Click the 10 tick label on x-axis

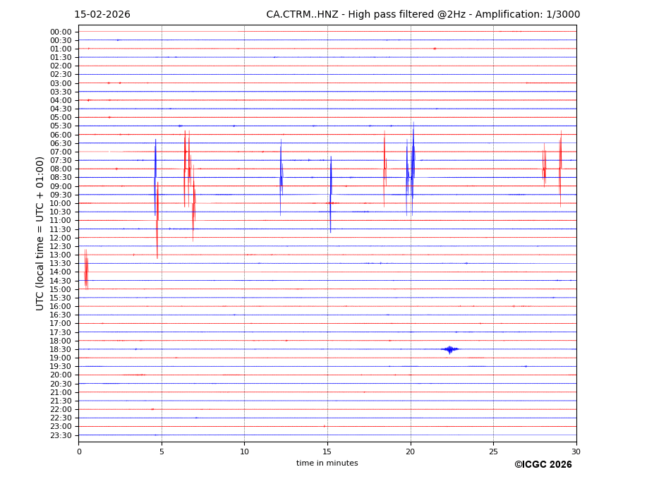(x=244, y=451)
